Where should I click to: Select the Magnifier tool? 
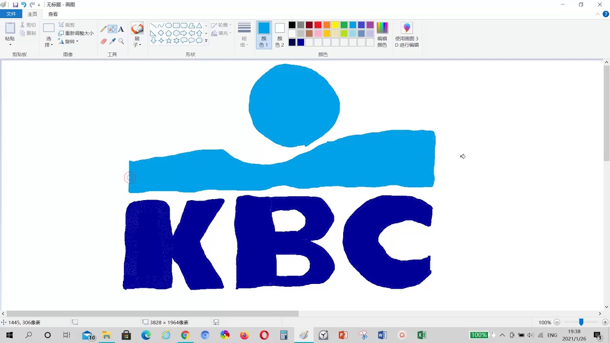point(121,41)
